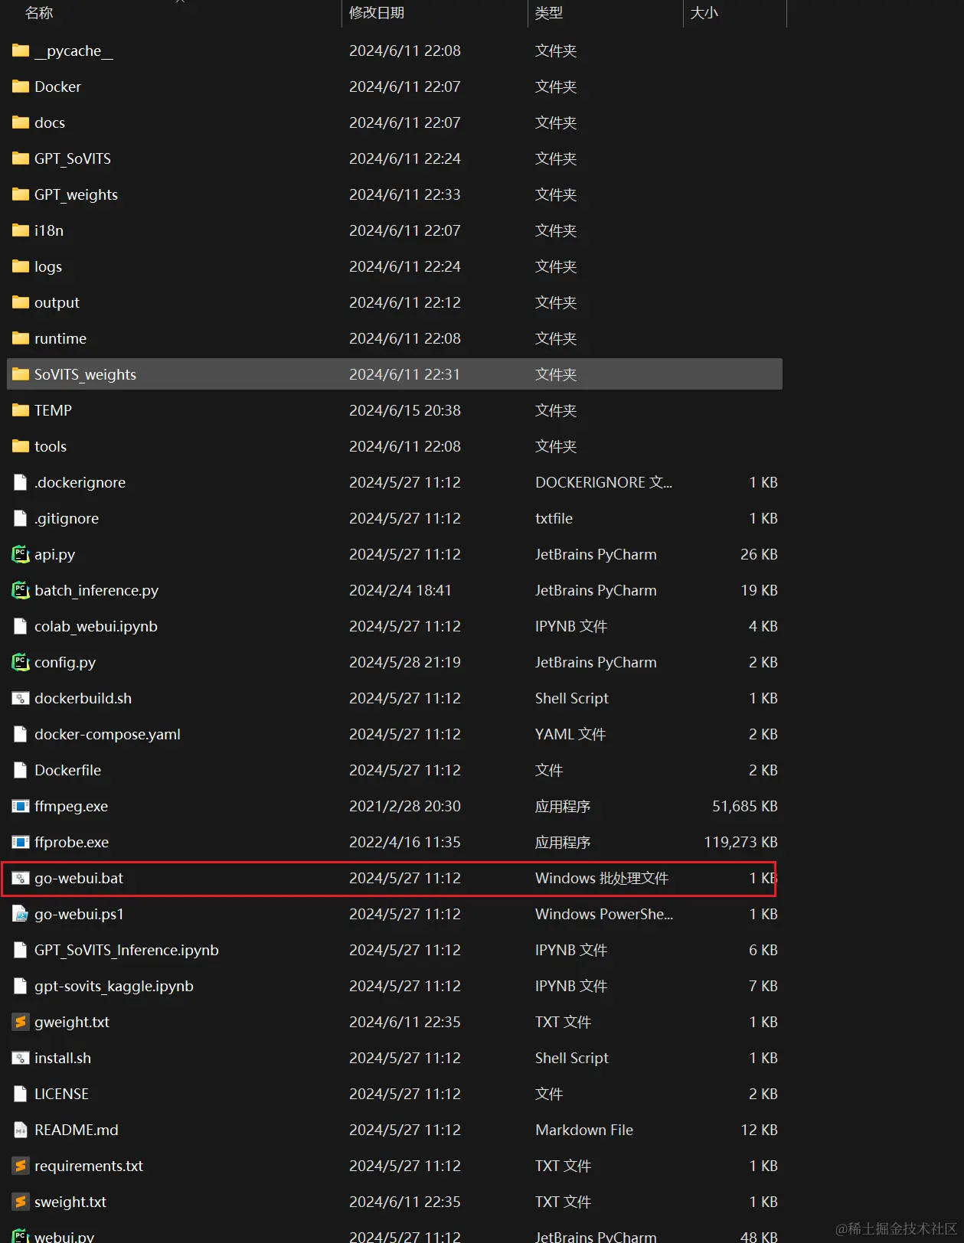Select the file name GPT_SoVITS_Inference.ipynb
The width and height of the screenshot is (964, 1243).
(x=126, y=950)
